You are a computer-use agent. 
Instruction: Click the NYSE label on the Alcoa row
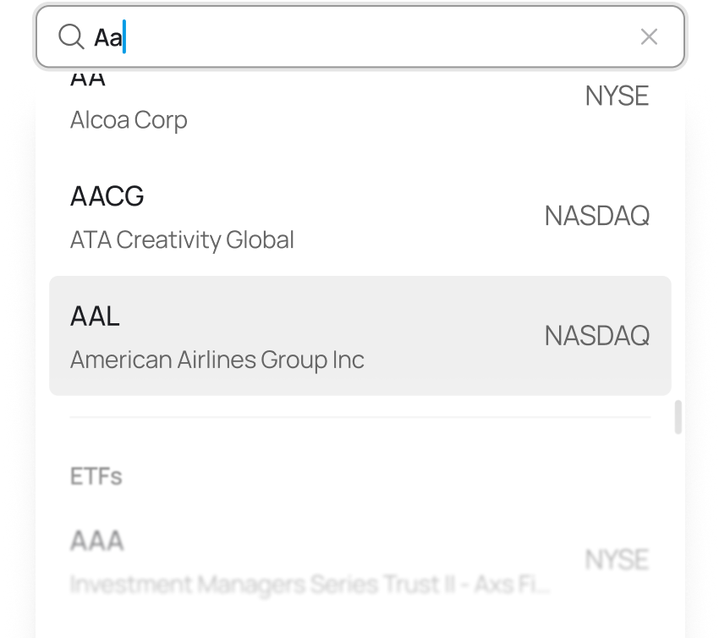617,96
